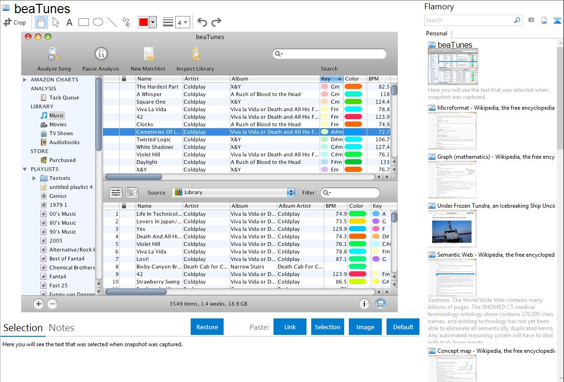564x382 pixels.
Task: Pick the ellipse shape tool
Action: click(97, 22)
